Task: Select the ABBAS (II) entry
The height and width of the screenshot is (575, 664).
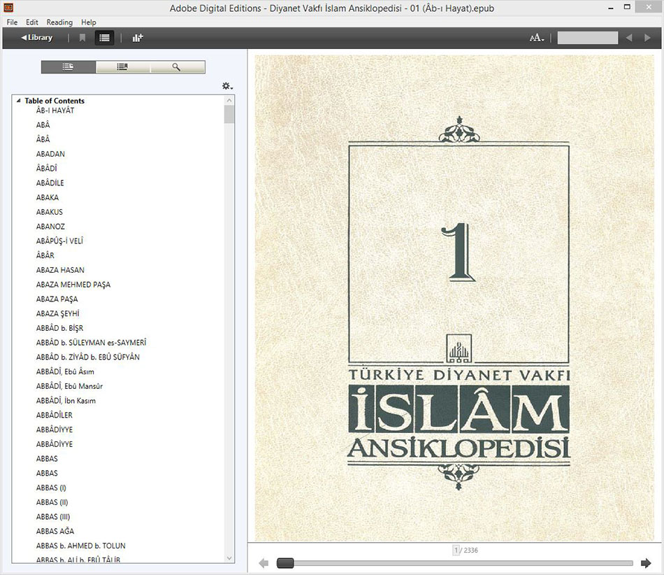Action: tap(52, 502)
